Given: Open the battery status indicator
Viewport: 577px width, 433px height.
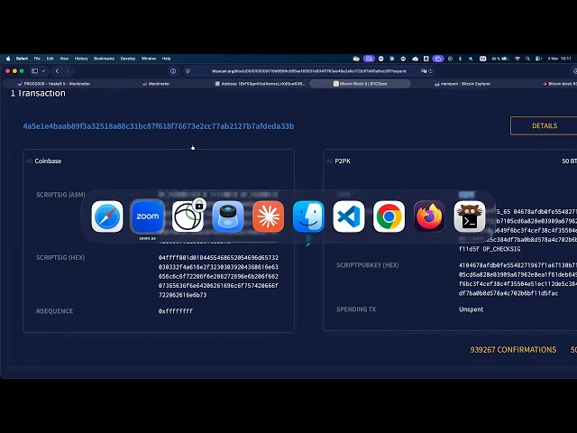Looking at the screenshot, I should (500, 59).
